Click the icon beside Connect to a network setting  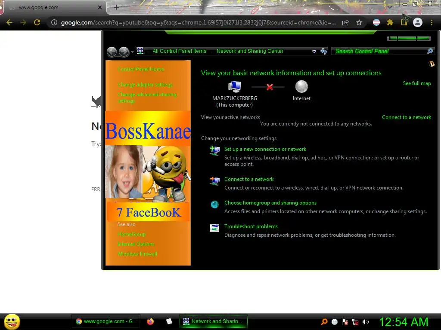[x=215, y=181]
